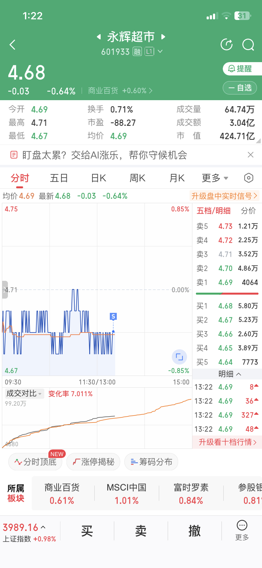Open the 更多 chart period dropdown
The width and height of the screenshot is (262, 568).
tap(215, 178)
